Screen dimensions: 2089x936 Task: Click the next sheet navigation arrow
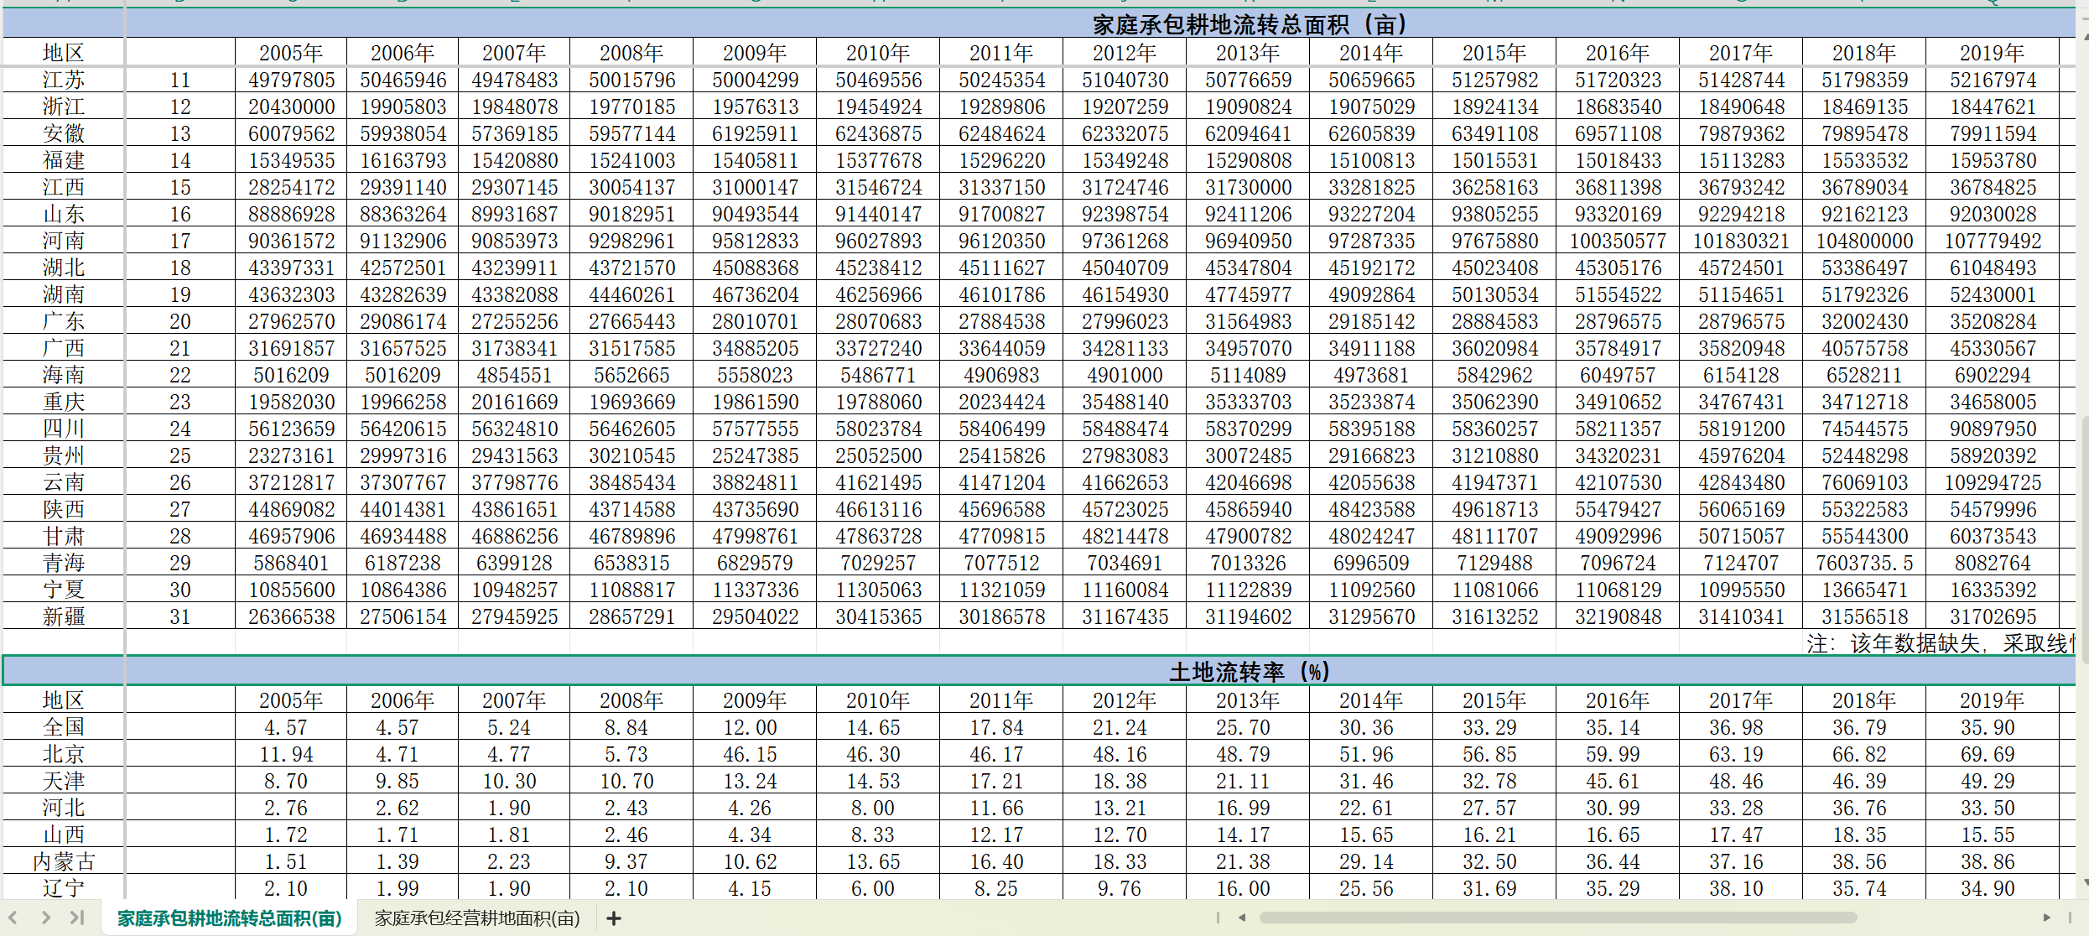(46, 918)
